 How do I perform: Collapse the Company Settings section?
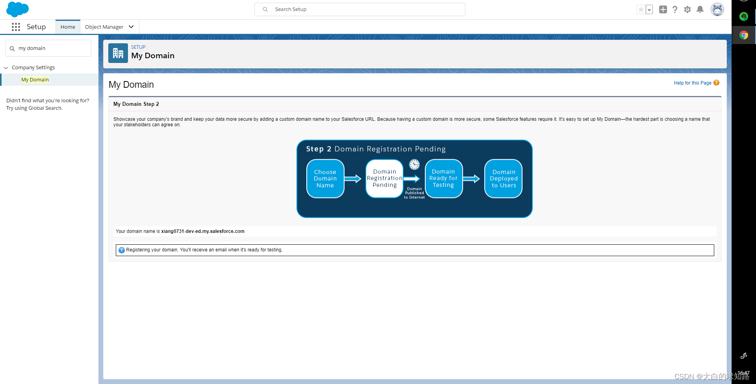(x=6, y=67)
